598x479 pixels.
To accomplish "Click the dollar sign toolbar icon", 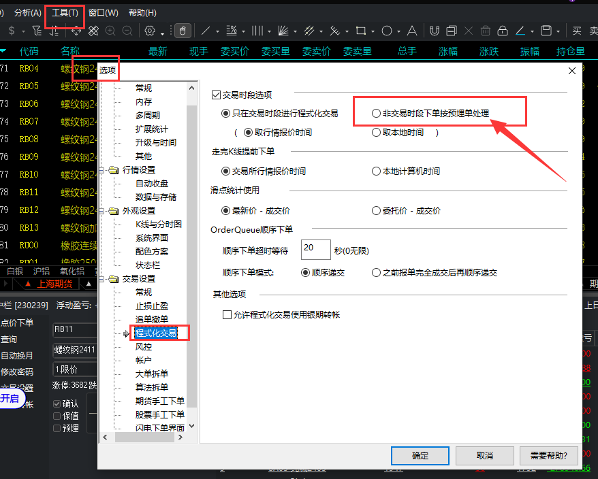I will (12, 31).
